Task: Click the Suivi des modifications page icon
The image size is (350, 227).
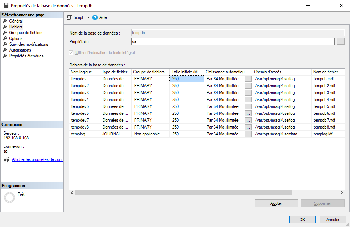Action: 5,44
